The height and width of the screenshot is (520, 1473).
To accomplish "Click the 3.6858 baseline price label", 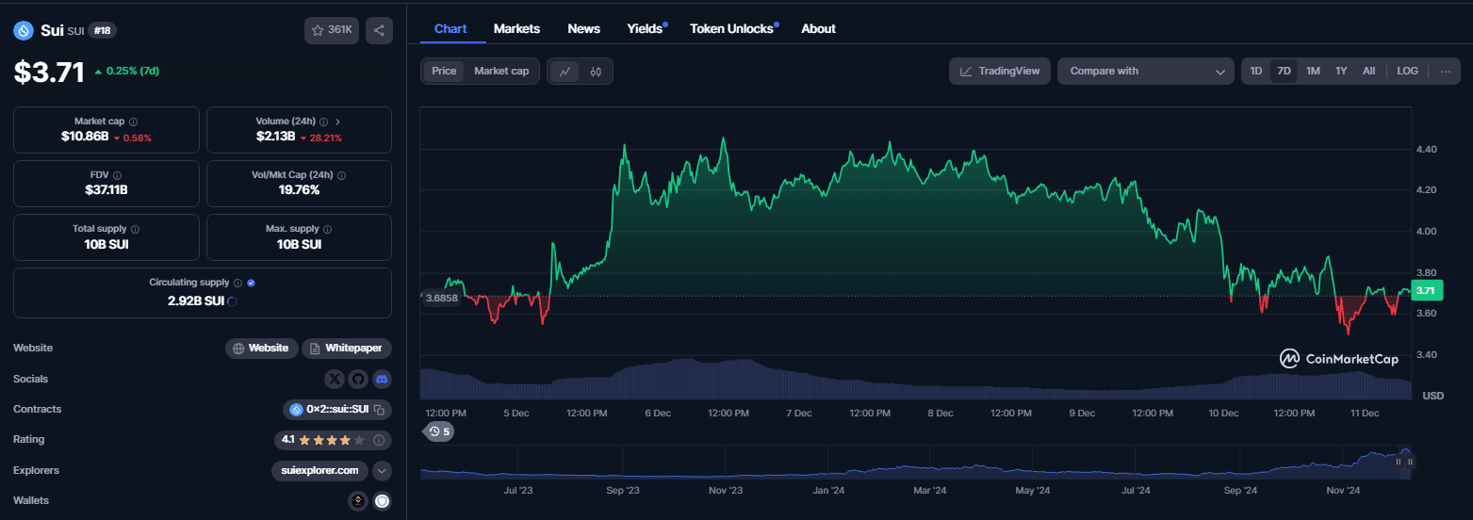I will [442, 298].
